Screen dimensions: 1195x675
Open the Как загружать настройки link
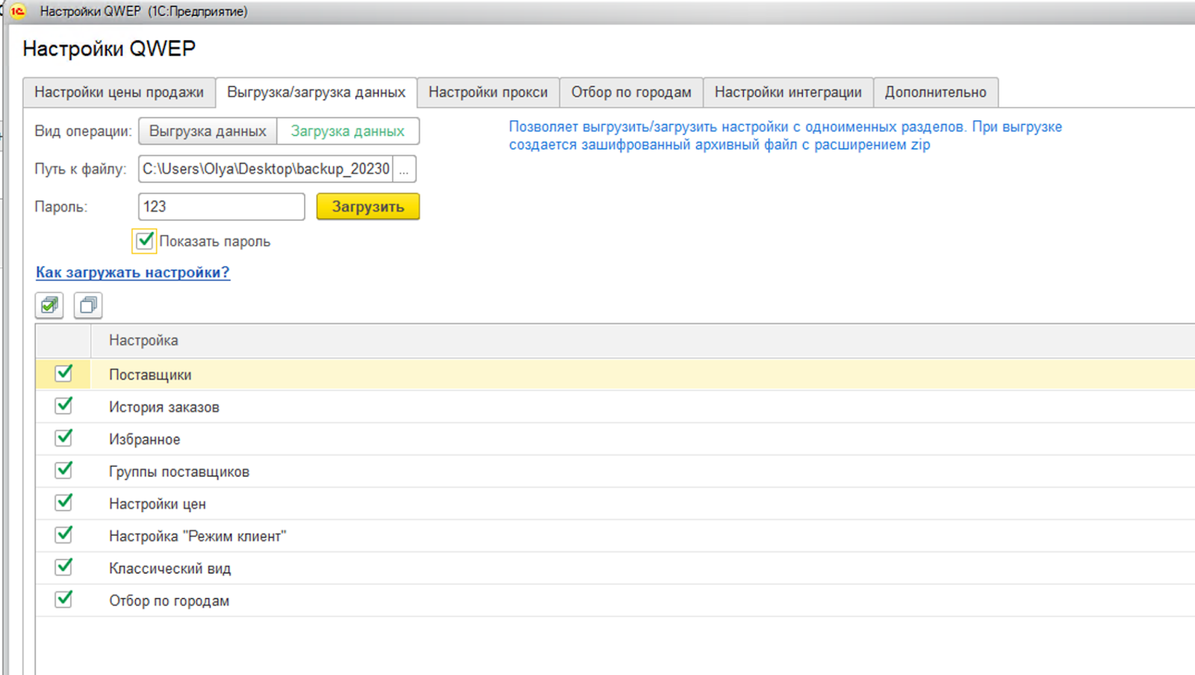pyautogui.click(x=133, y=273)
